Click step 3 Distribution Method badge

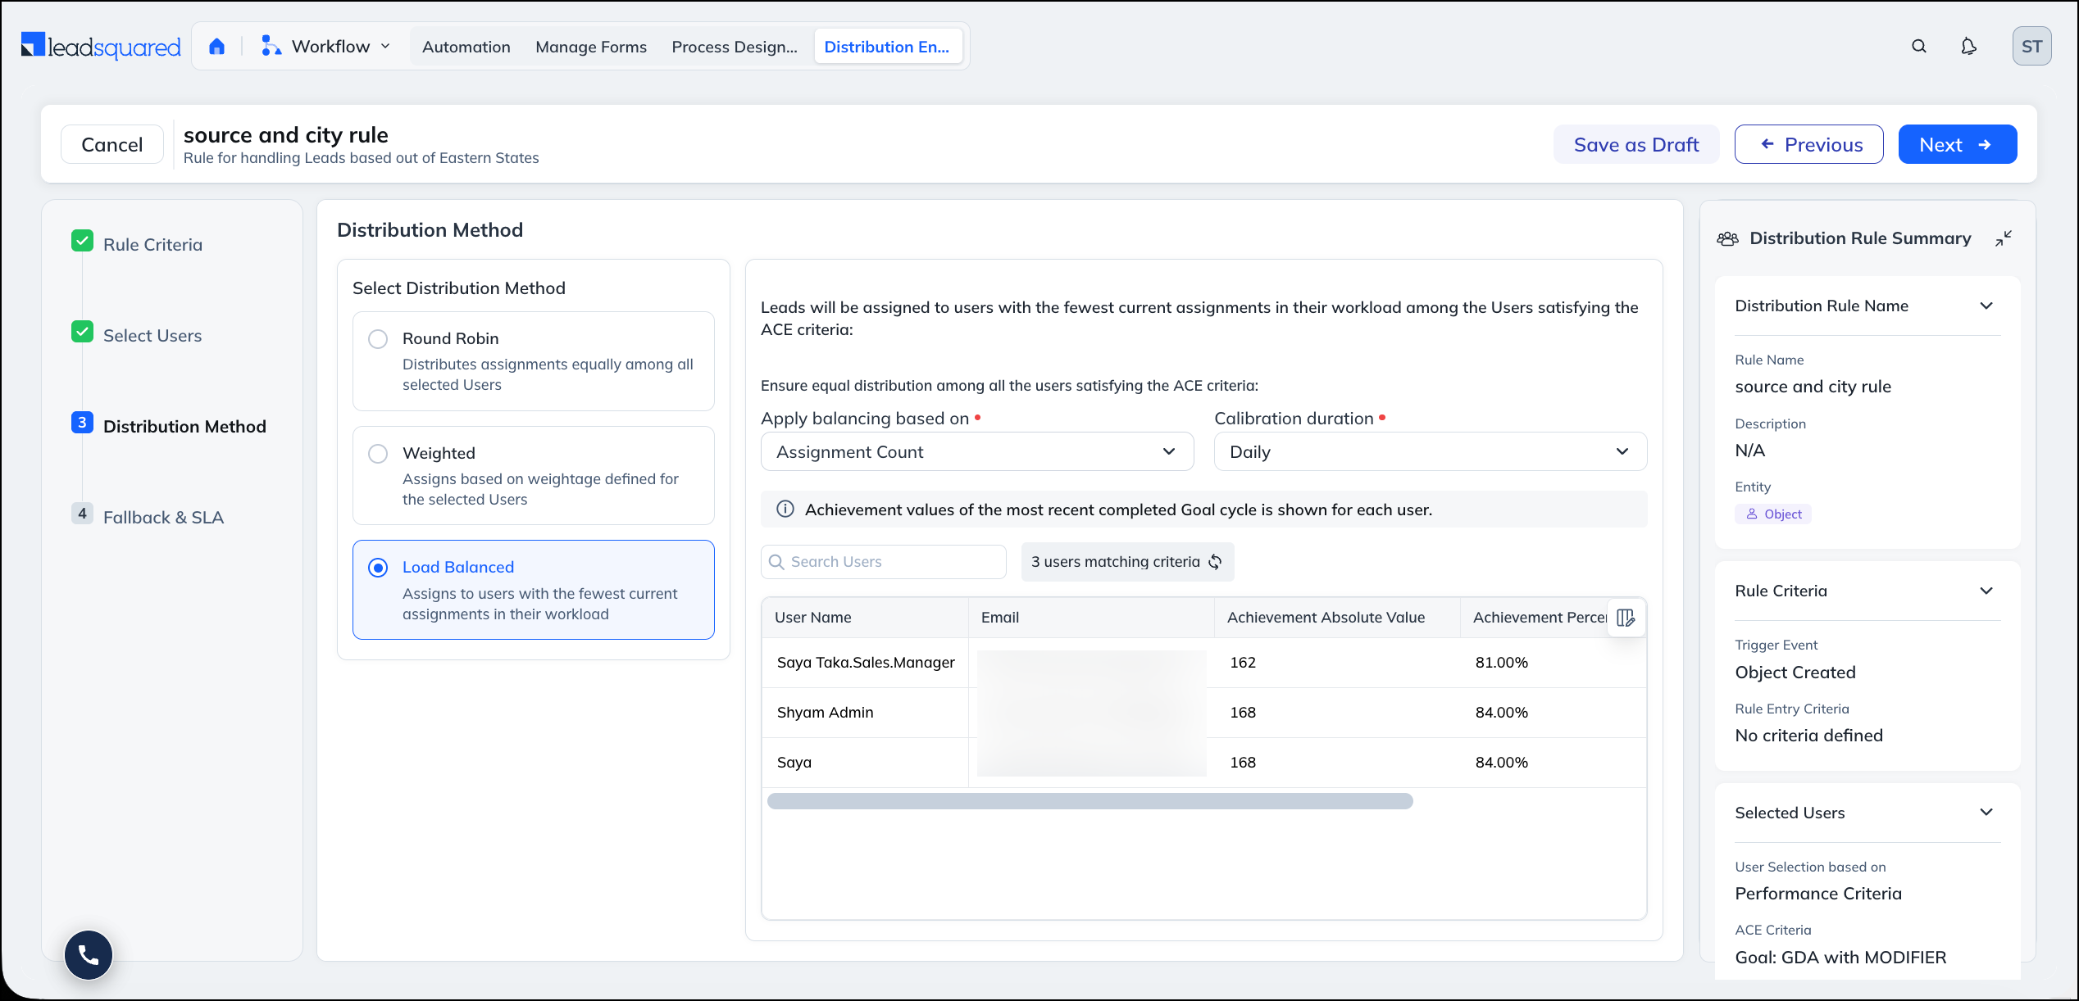coord(82,423)
